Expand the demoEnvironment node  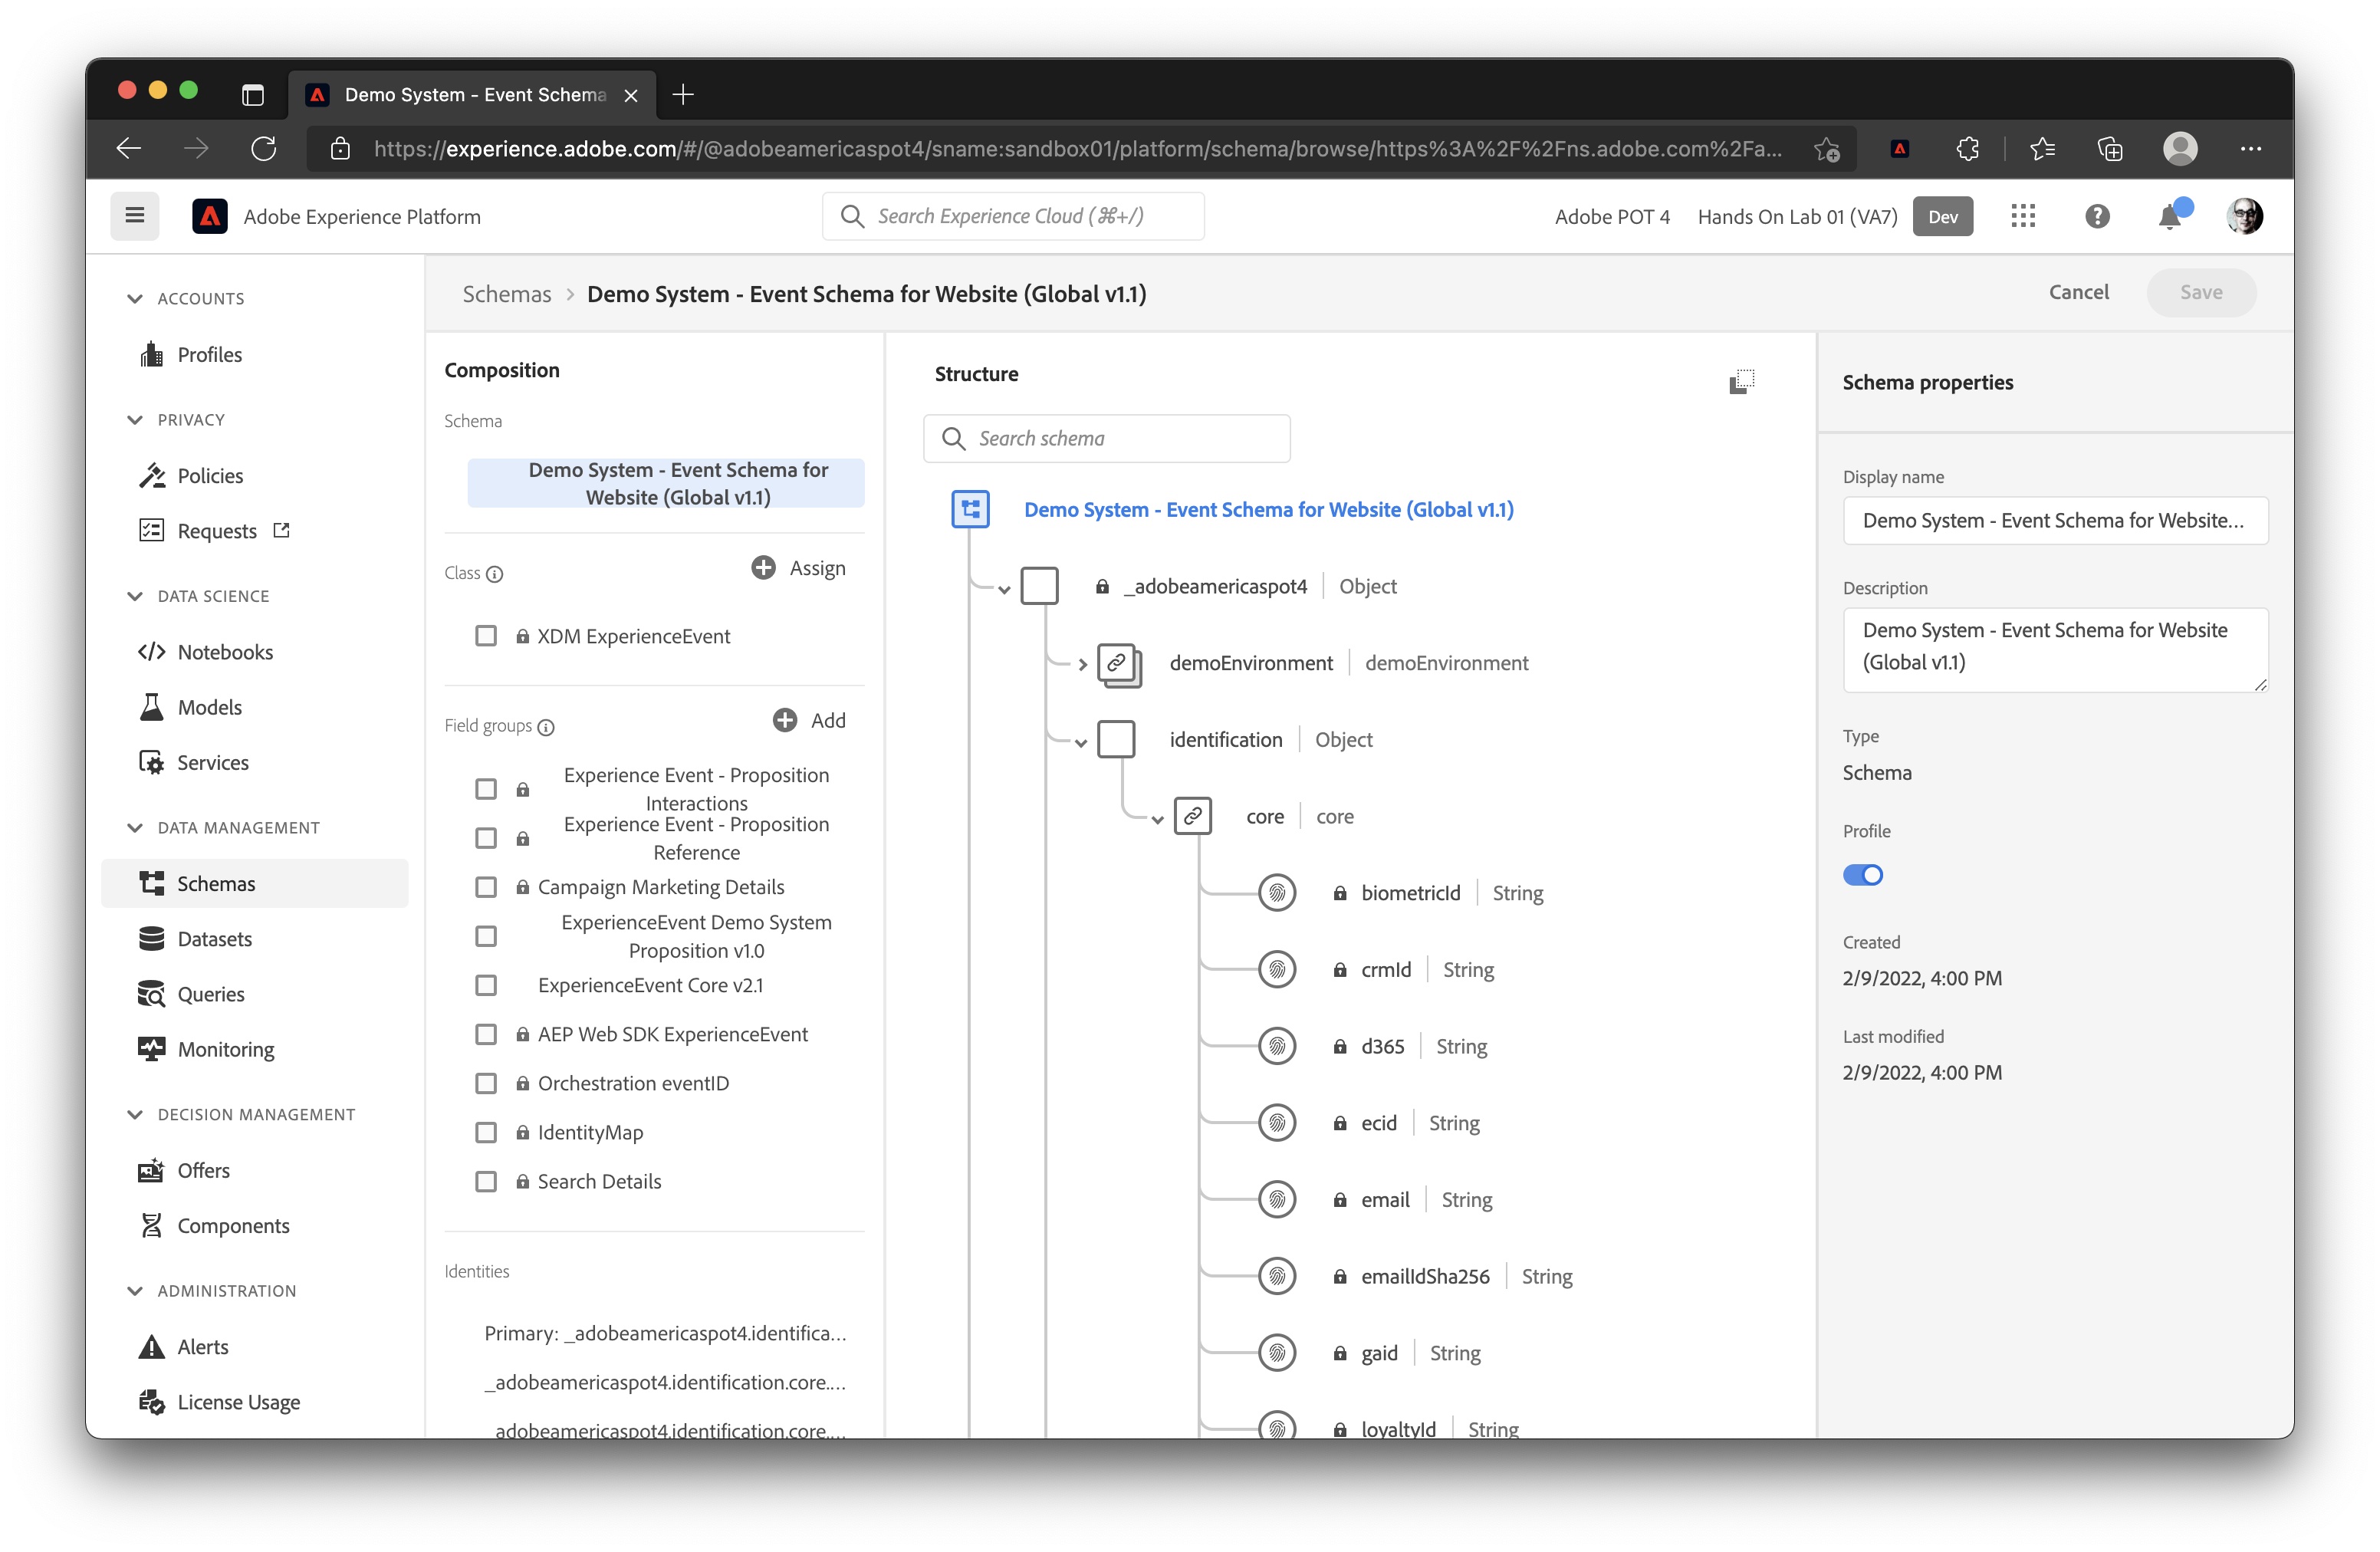pos(1082,664)
